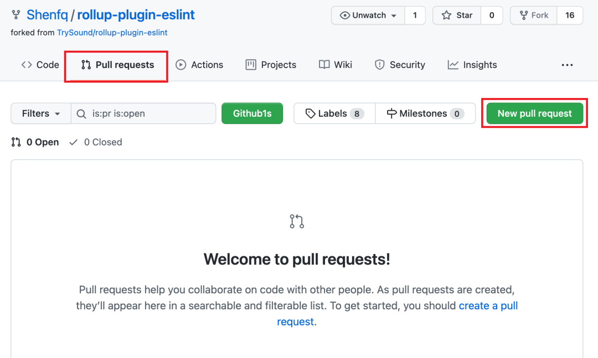Image resolution: width=598 pixels, height=358 pixels.
Task: Go to the TrySound/rollup-plugin-eslint upstream repository
Action: 112,33
